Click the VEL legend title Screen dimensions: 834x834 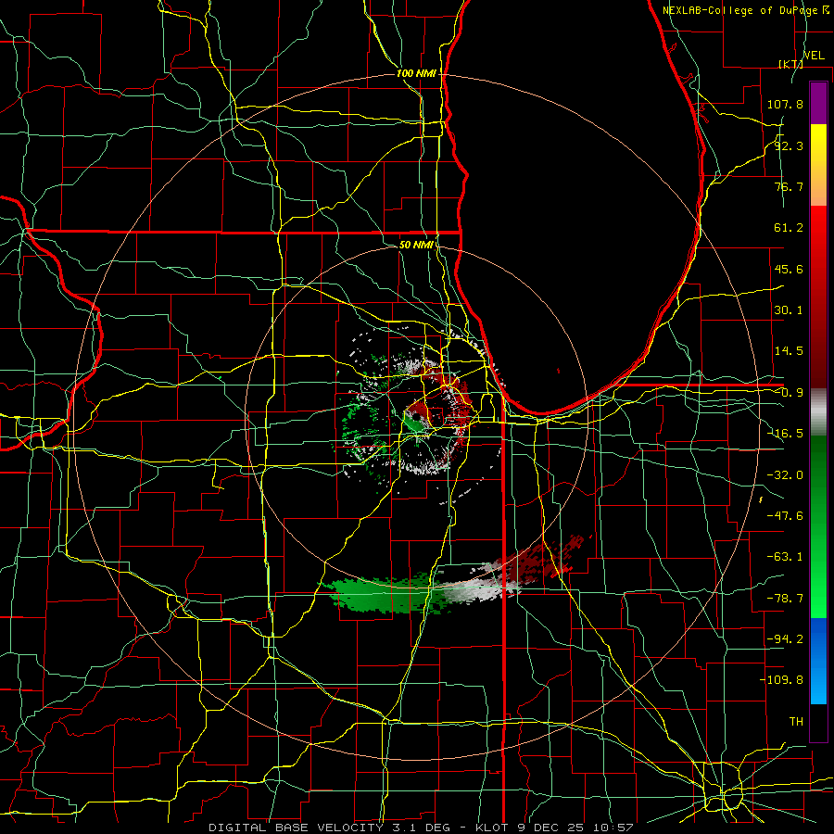point(814,56)
